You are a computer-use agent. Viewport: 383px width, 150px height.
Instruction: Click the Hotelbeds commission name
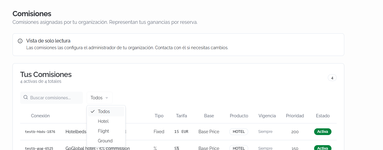coord(76,132)
